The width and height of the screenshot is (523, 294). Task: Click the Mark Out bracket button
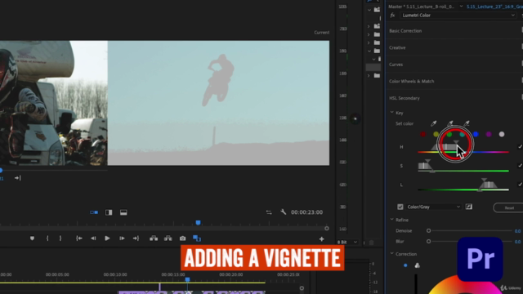[x=60, y=238]
